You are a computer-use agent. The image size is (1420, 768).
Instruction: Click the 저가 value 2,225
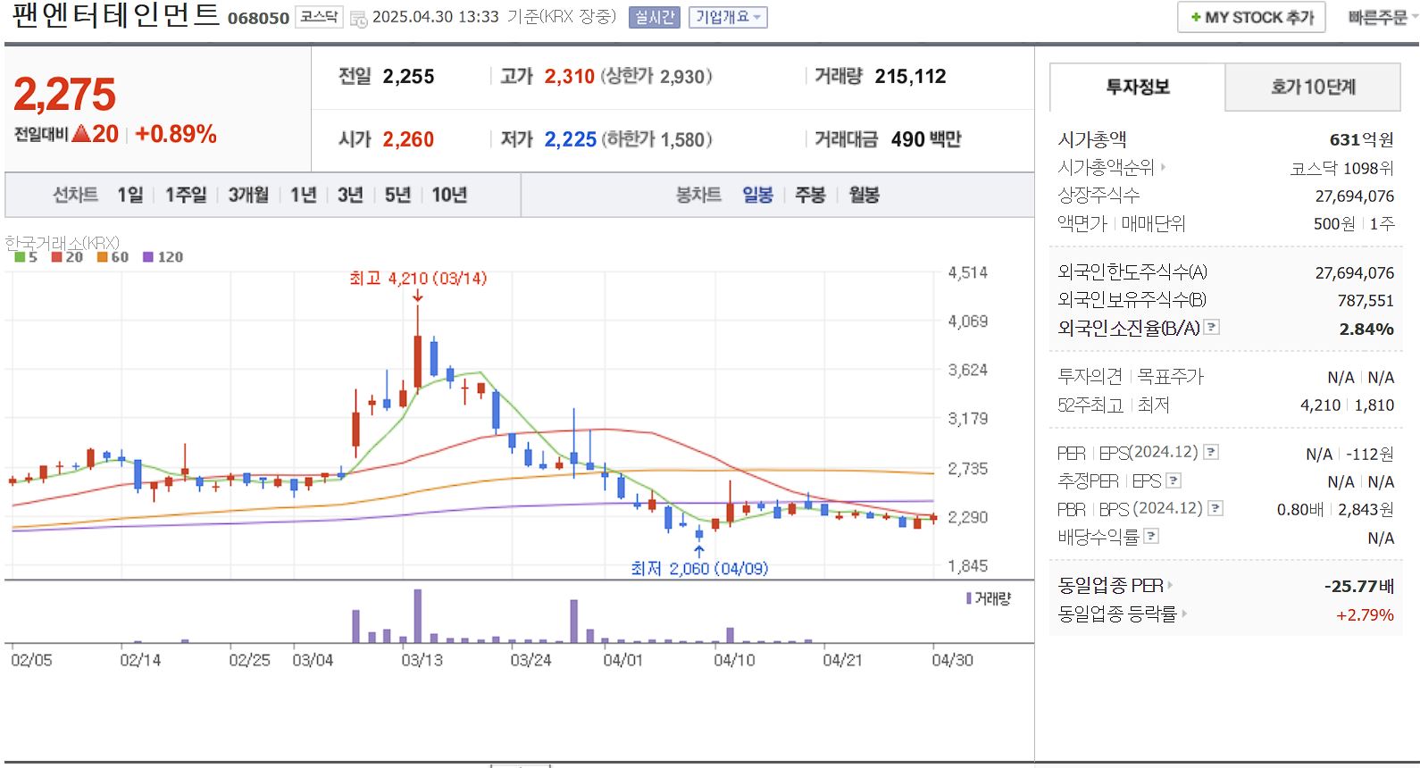pos(571,139)
